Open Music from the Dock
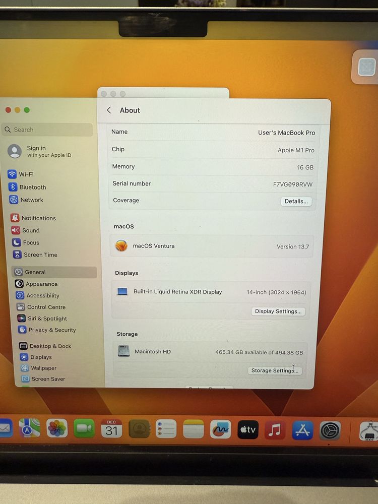The image size is (378, 504). click(275, 430)
